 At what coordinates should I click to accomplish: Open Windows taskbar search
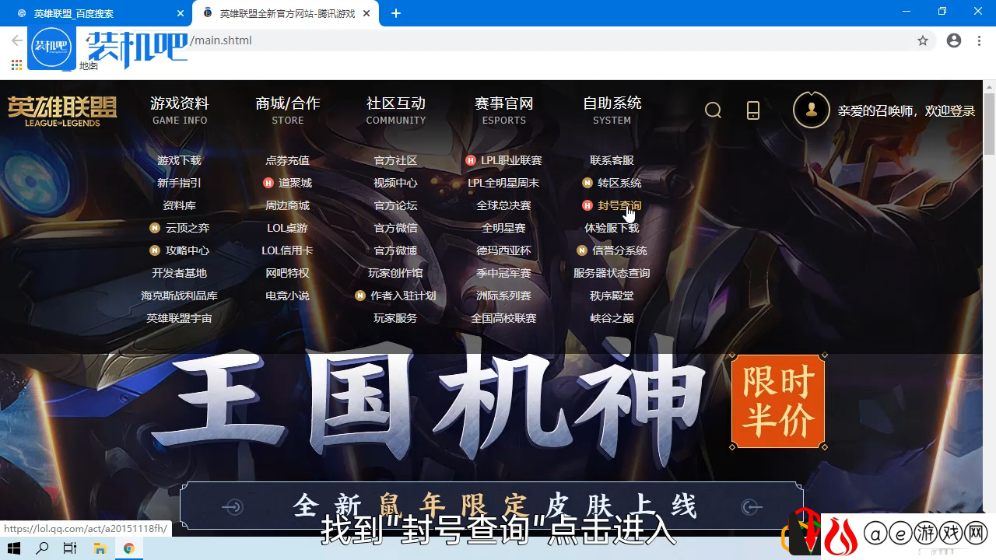[x=42, y=548]
